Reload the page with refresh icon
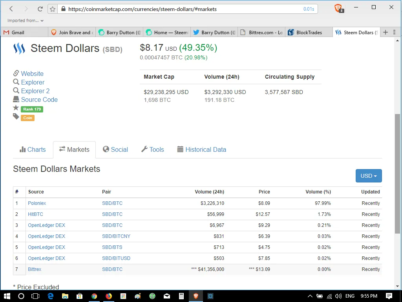This screenshot has width=402, height=302. 40,9
